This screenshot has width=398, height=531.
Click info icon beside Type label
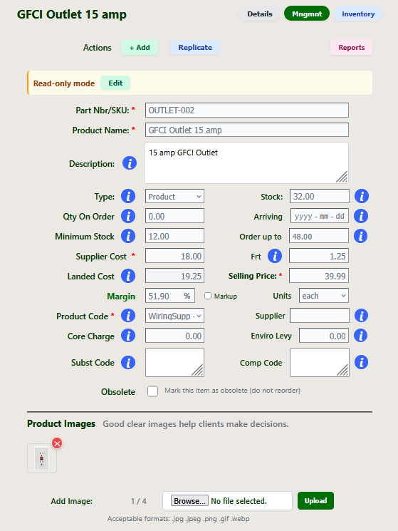(x=128, y=196)
